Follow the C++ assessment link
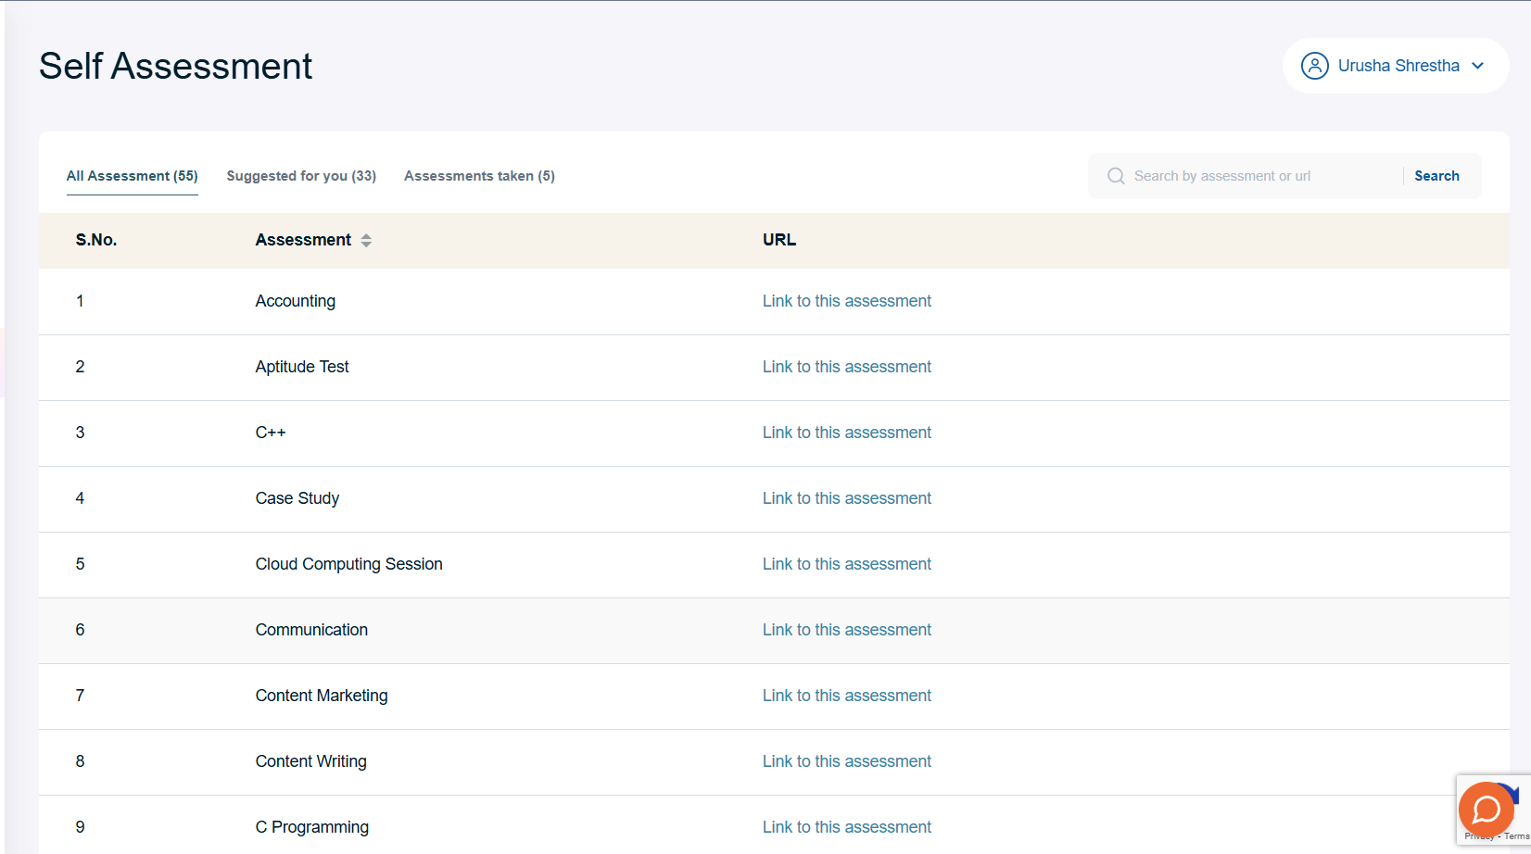This screenshot has height=854, width=1531. click(x=846, y=433)
